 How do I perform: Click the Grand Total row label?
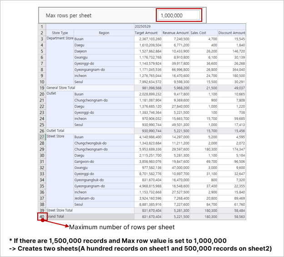55,217
